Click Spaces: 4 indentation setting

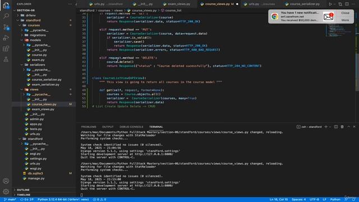(x=298, y=200)
